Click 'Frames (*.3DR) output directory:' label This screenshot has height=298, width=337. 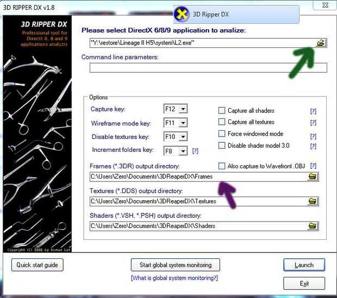coord(135,166)
